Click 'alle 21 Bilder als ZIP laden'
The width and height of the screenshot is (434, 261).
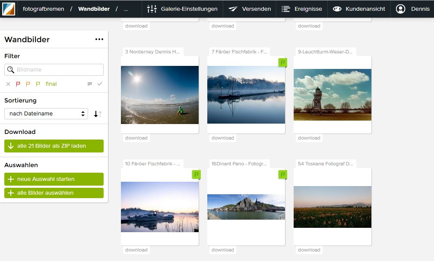(x=54, y=146)
